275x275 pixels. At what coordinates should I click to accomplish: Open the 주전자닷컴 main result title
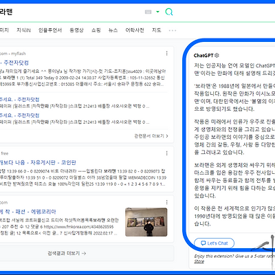point(14,63)
